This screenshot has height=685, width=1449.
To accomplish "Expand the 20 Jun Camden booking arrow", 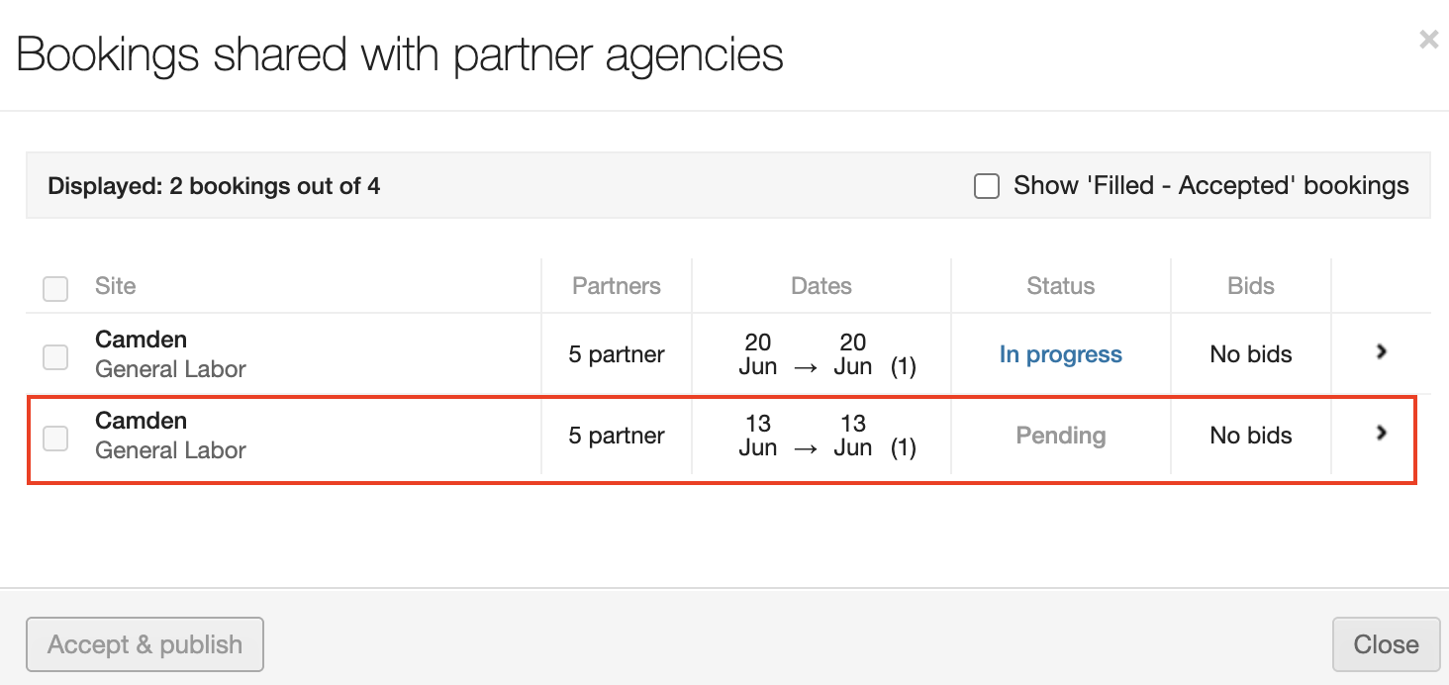I will coord(1382,351).
